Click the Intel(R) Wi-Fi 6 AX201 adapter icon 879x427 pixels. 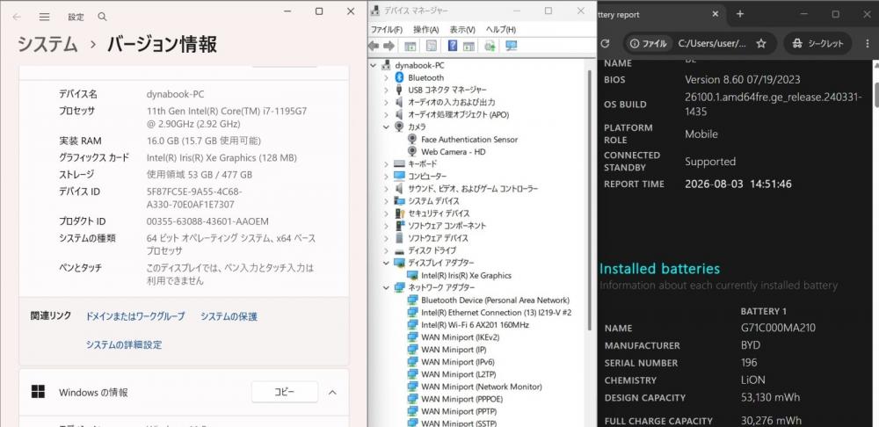coord(412,324)
